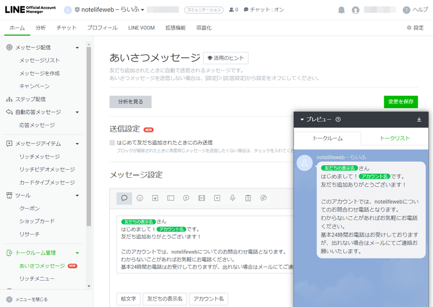Screen dimensions: 433x307
Task: Open the LINE VOOM tab
Action: point(141,28)
